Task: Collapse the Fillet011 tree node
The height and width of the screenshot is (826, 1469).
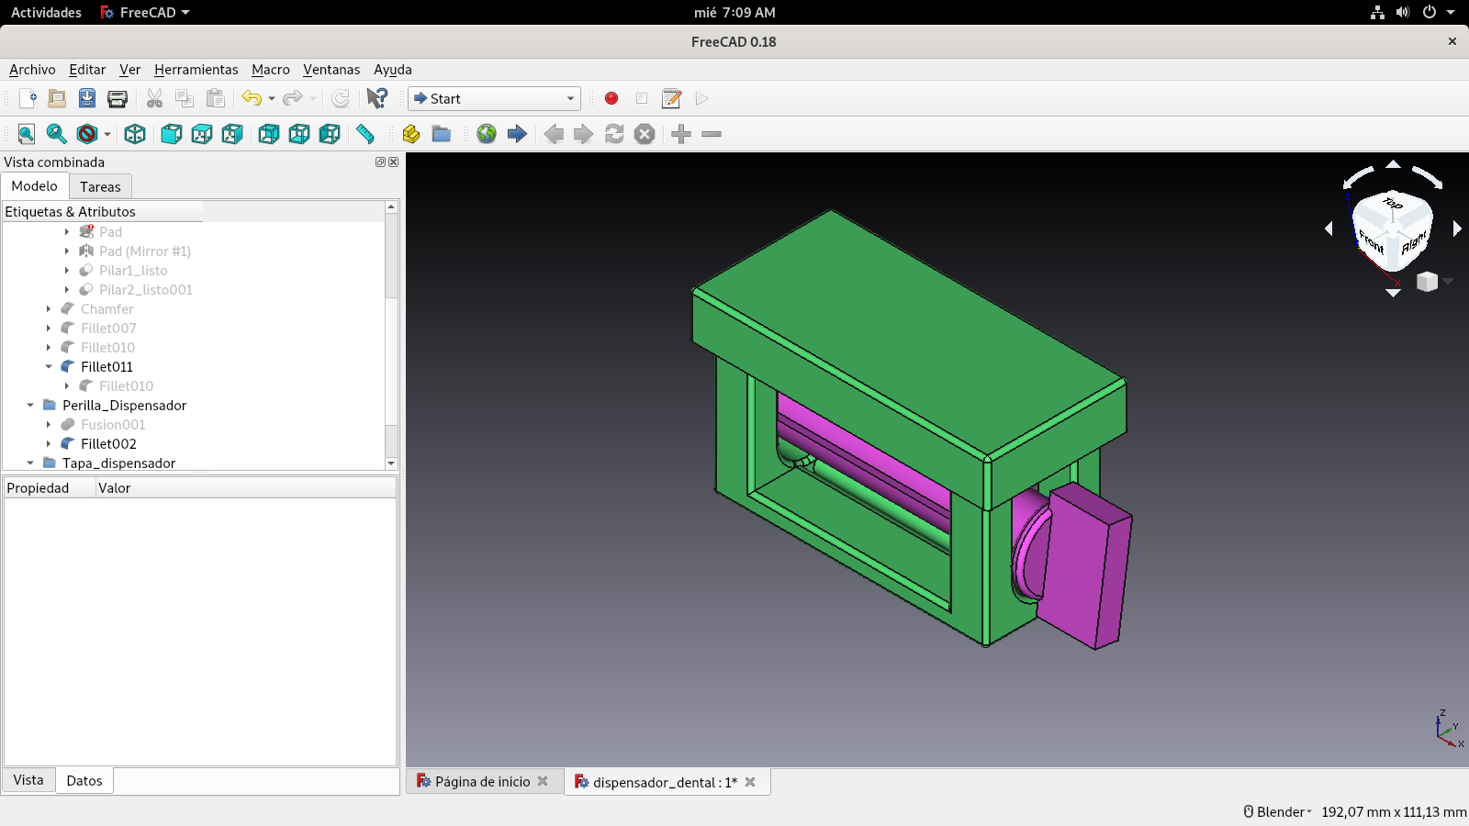Action: tap(49, 366)
